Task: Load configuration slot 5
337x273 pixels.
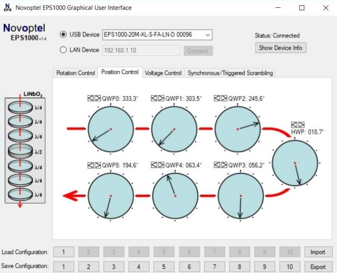Action: (164, 252)
